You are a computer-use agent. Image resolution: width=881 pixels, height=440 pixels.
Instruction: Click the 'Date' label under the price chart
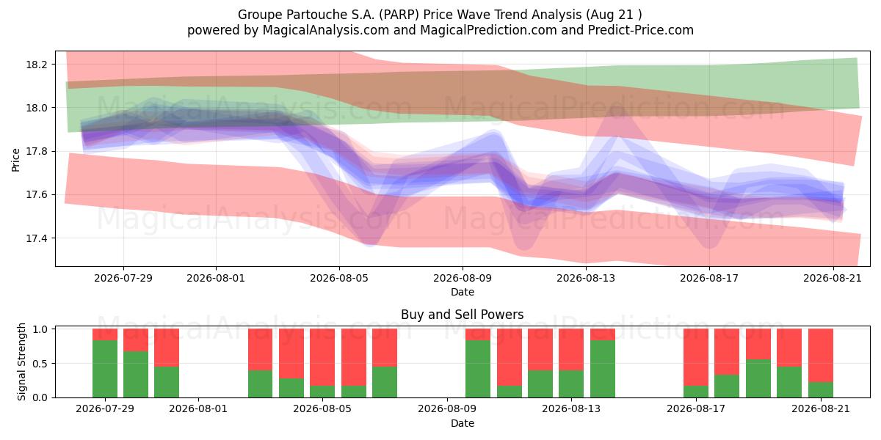pyautogui.click(x=463, y=292)
